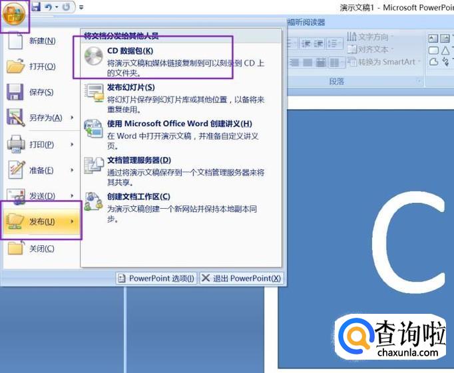Click the 退出 PowerPoint(X) button
This screenshot has height=373, width=454.
(242, 279)
